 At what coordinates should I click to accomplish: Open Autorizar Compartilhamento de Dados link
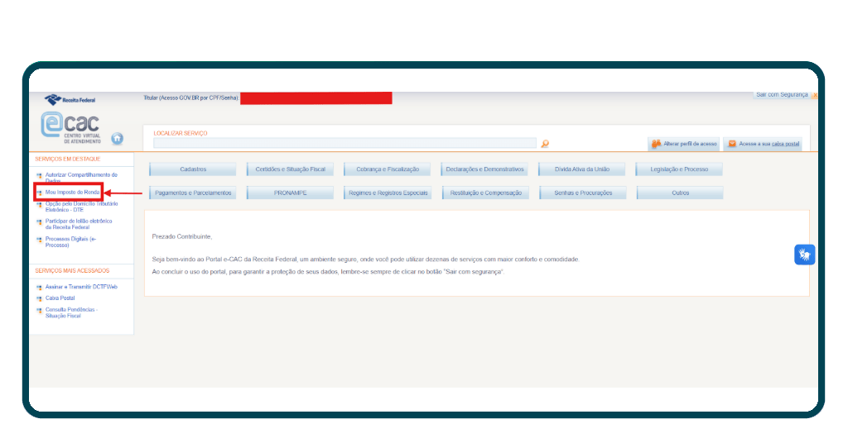81,178
